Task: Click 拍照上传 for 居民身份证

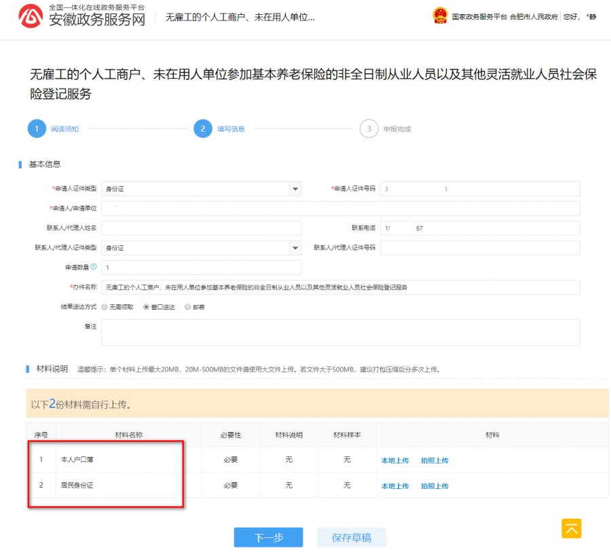Action: (434, 486)
